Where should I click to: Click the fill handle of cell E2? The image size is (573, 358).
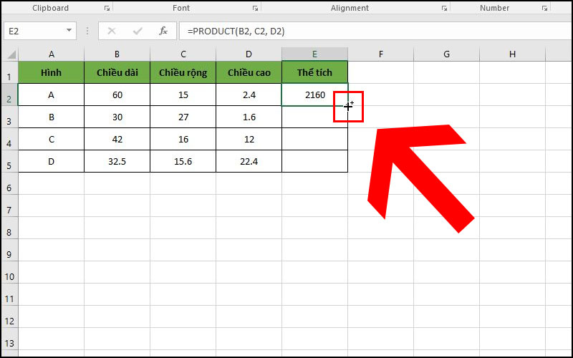tap(347, 106)
